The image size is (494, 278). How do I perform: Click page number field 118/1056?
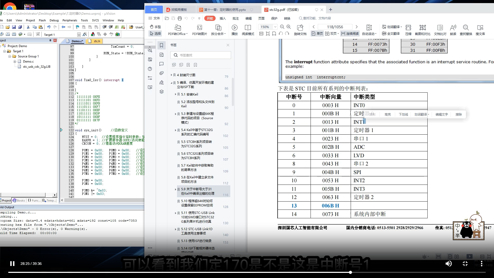pyautogui.click(x=335, y=27)
